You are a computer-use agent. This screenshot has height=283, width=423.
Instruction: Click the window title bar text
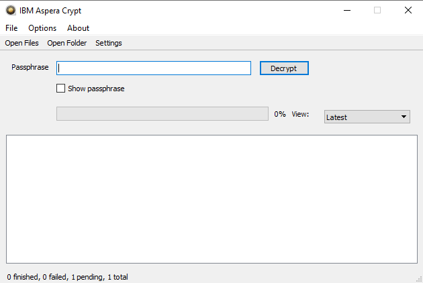(x=50, y=11)
